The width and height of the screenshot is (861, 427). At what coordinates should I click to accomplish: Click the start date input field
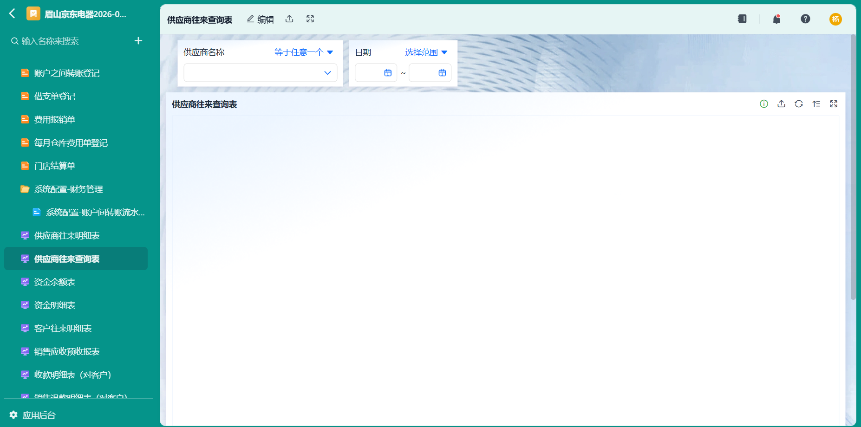pyautogui.click(x=376, y=73)
